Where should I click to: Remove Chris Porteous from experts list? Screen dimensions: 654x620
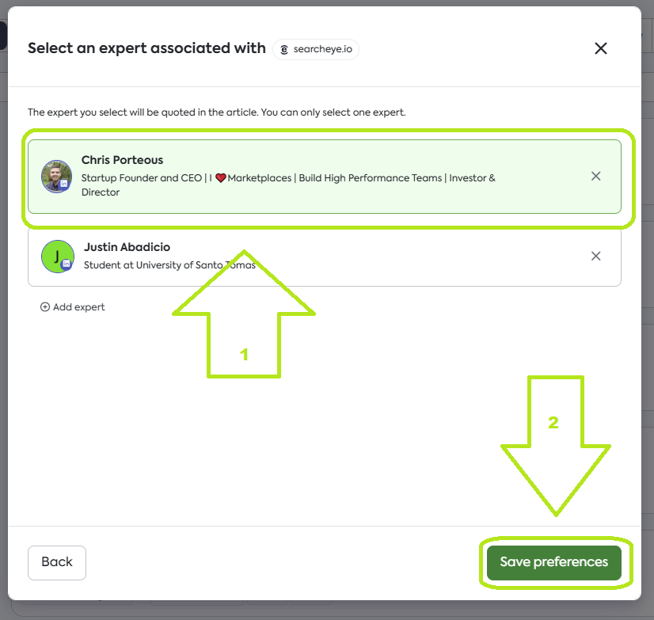point(596,176)
